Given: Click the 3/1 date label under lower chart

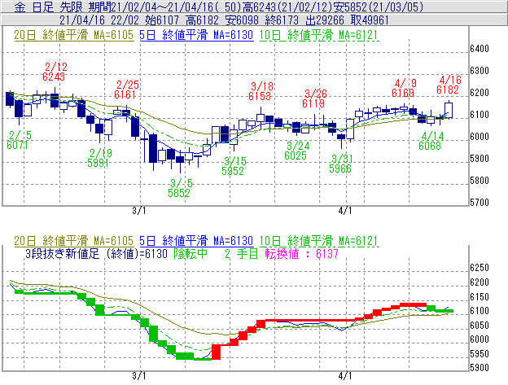Looking at the screenshot, I should coord(138,376).
